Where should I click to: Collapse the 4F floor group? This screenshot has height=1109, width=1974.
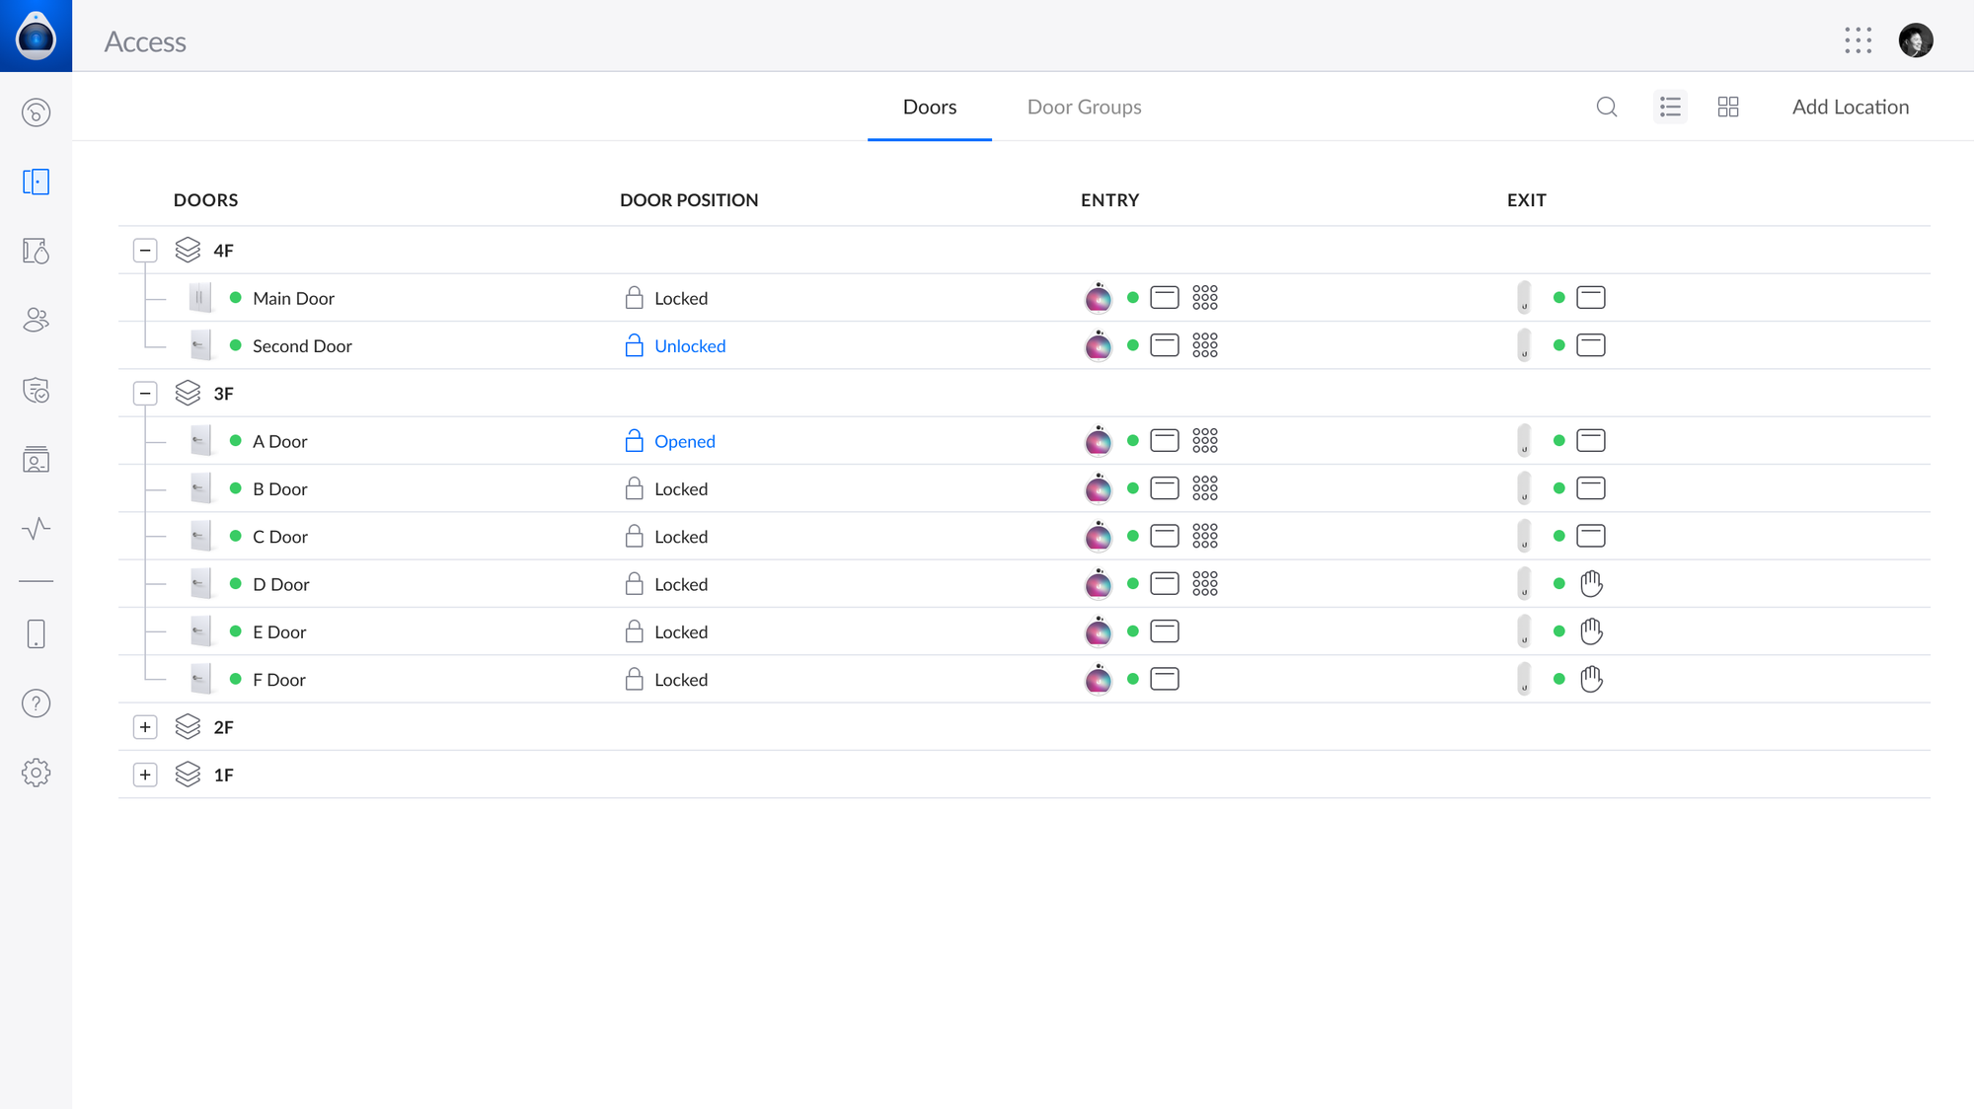[145, 251]
